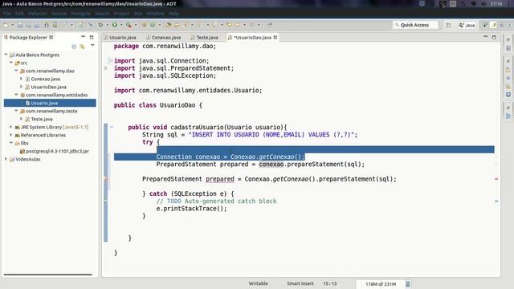Open the Debug configurations dropdown arrow
514x289 pixels.
[107, 25]
